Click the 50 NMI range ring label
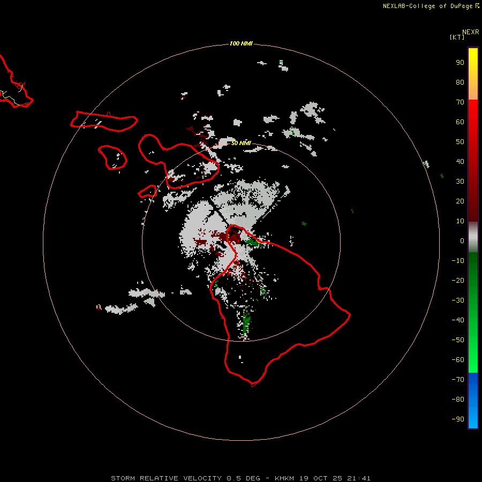482x482 pixels. point(241,143)
